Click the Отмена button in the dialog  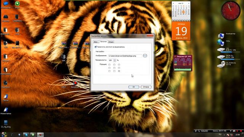tap(146, 87)
